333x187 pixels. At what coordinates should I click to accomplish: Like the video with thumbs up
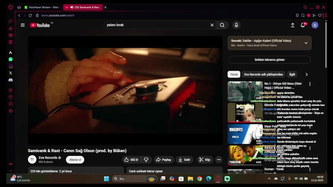131,160
